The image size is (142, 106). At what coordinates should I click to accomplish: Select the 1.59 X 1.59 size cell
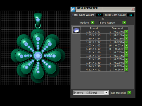[x=93, y=35]
